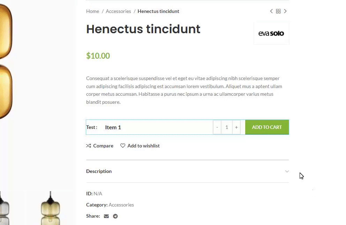Go to the previous product arrow
This screenshot has width=346, height=225.
pyautogui.click(x=271, y=11)
